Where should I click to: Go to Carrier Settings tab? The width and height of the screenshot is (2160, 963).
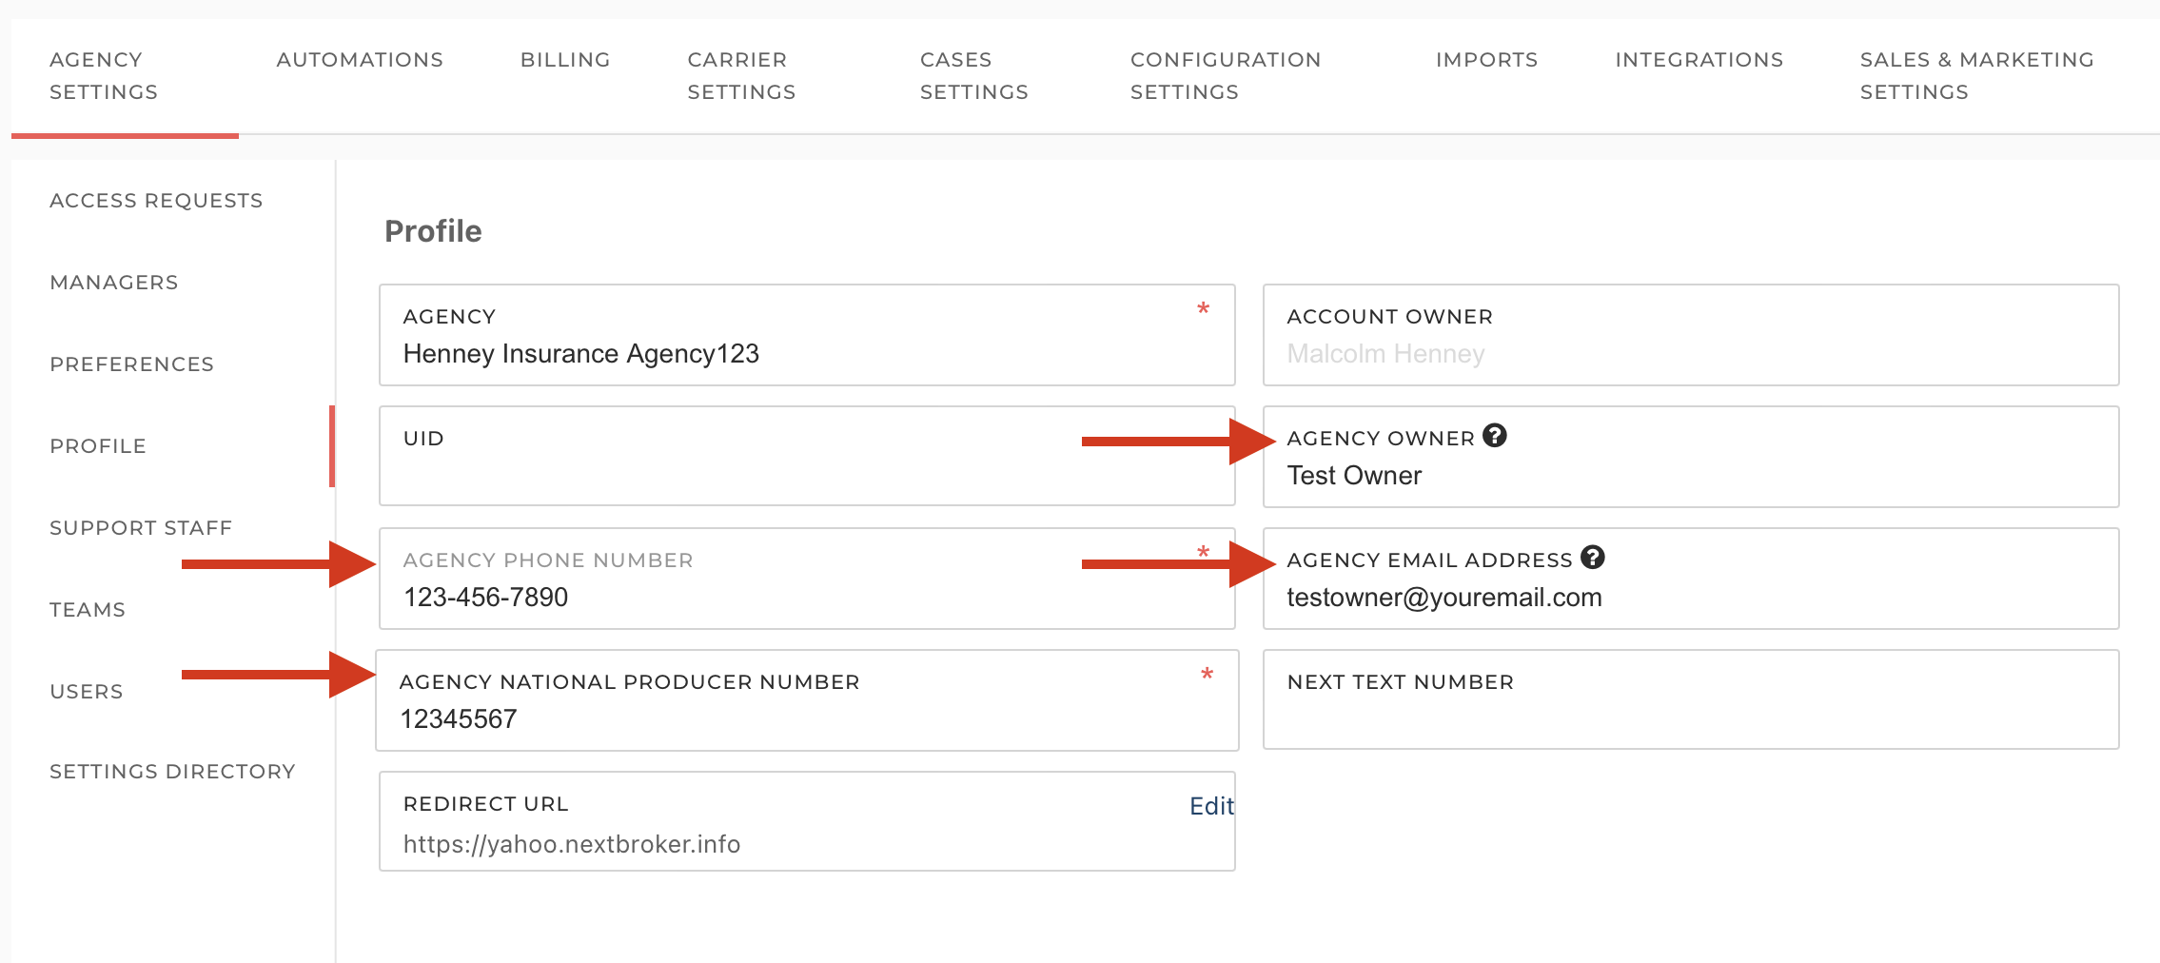(741, 76)
